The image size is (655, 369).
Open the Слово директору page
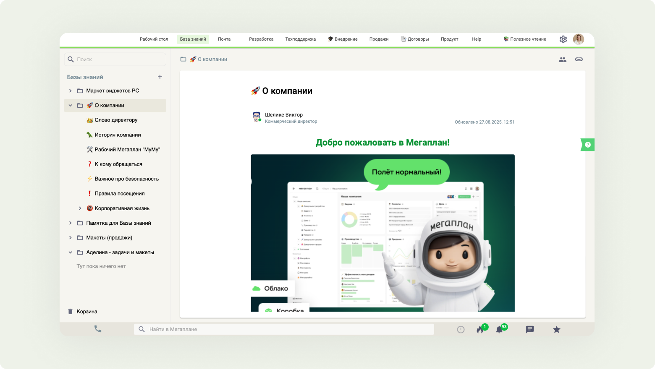(116, 120)
